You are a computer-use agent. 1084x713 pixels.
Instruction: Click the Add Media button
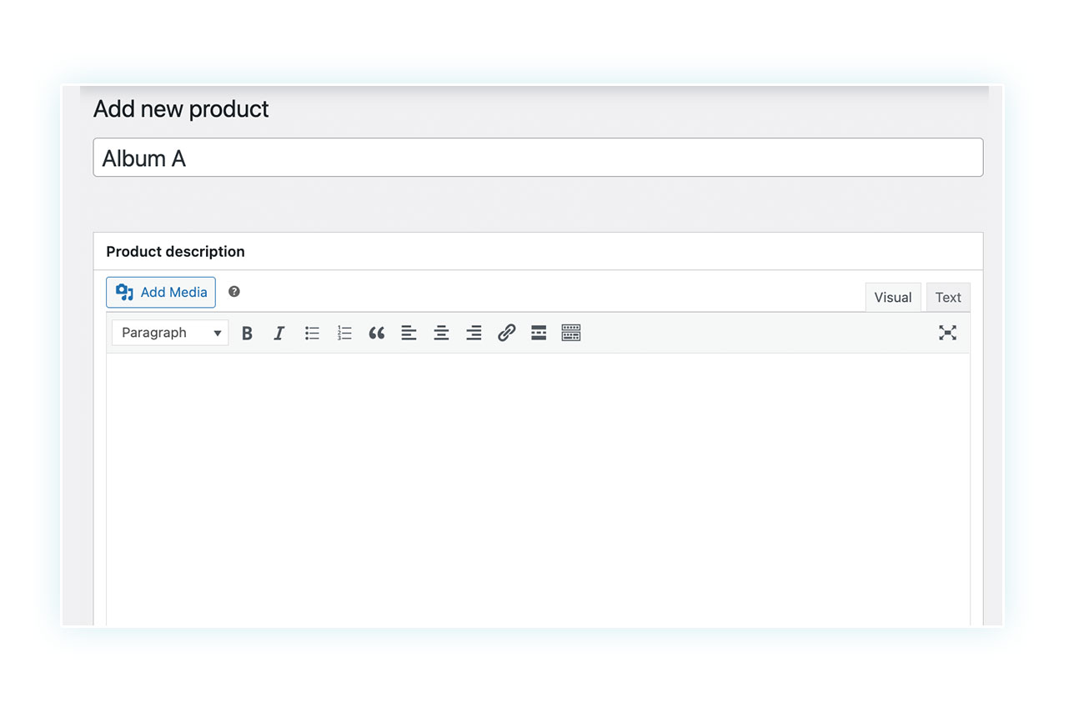(x=161, y=292)
